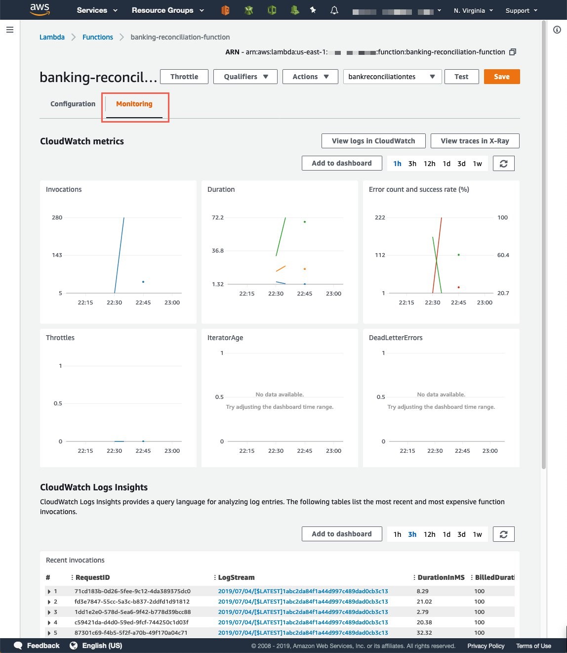The width and height of the screenshot is (567, 653).
Task: Copy the function ARN using the copy icon
Action: [512, 51]
